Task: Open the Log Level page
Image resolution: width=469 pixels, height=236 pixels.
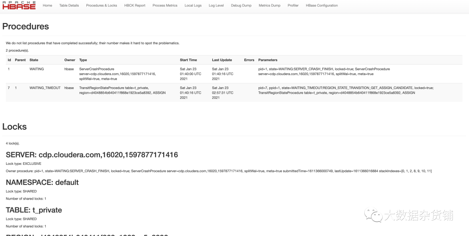Action: 216,5
